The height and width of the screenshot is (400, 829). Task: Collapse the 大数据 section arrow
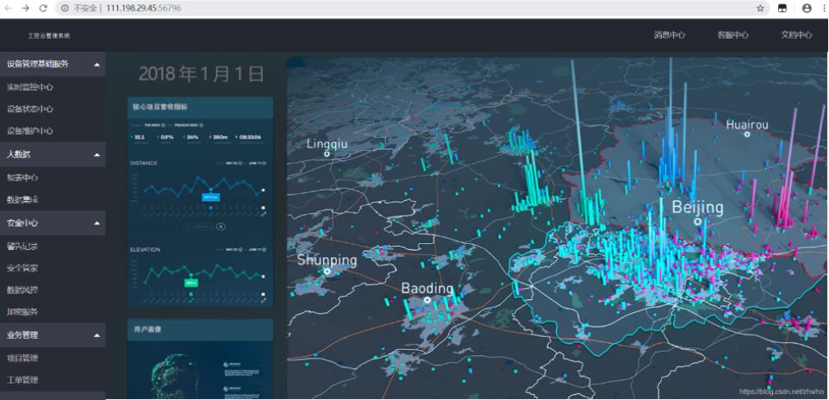(97, 155)
